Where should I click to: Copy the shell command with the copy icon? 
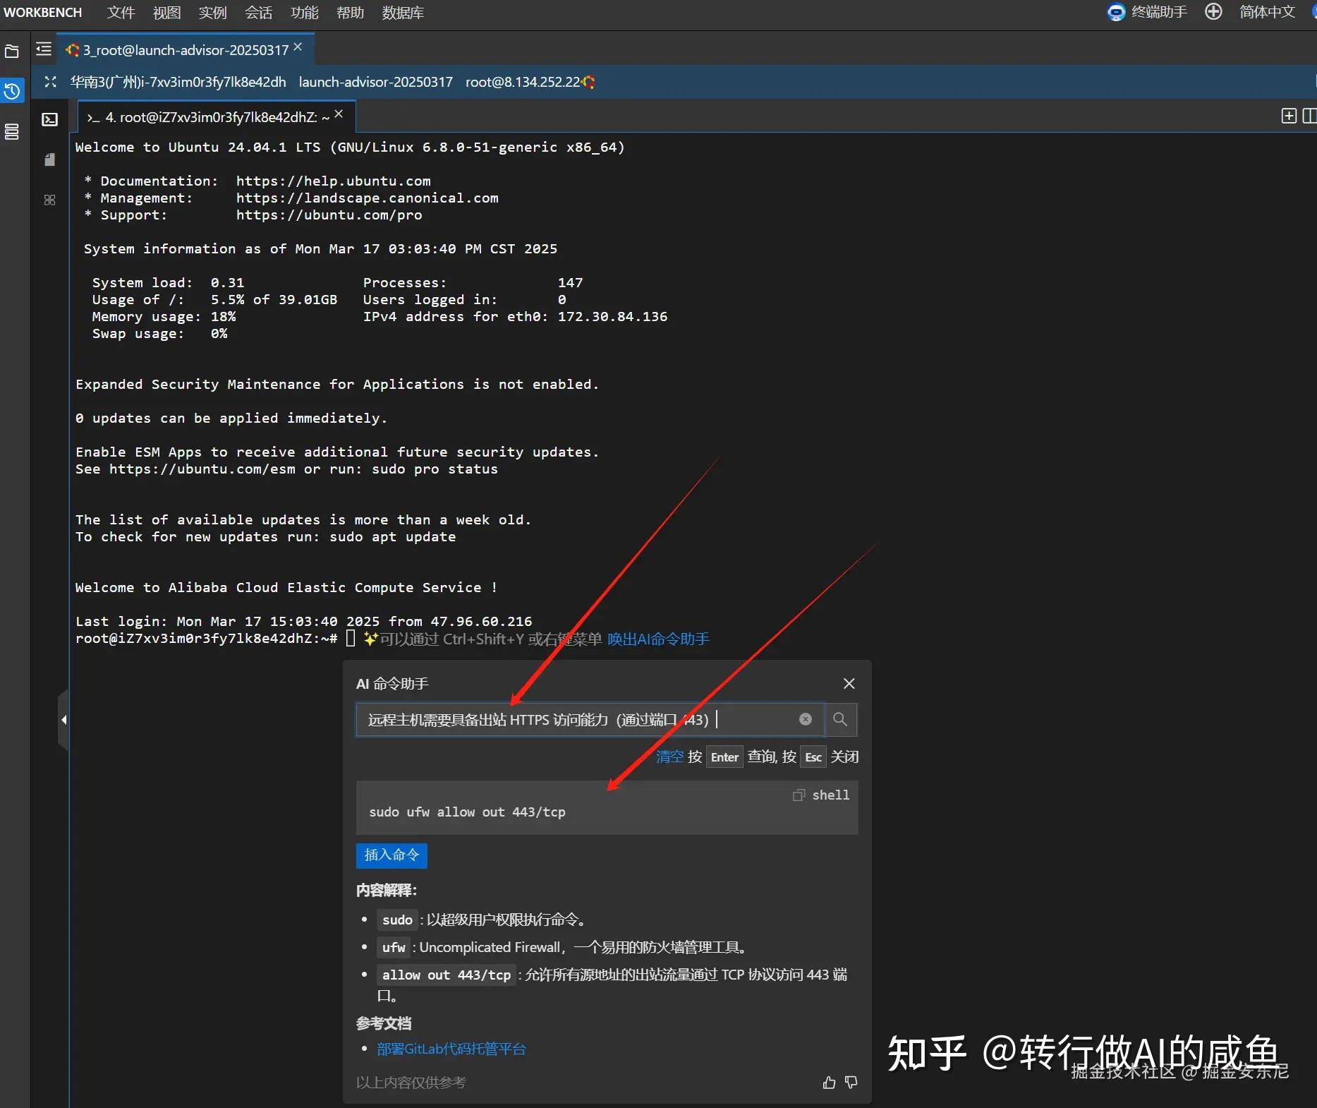pos(799,795)
